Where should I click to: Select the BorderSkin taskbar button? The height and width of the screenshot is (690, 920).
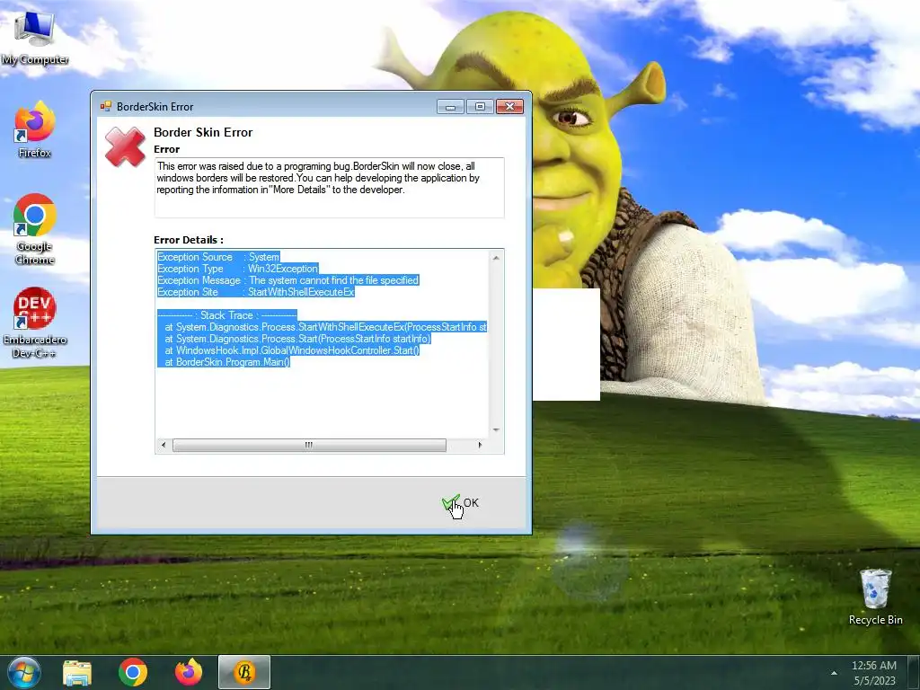tap(244, 672)
